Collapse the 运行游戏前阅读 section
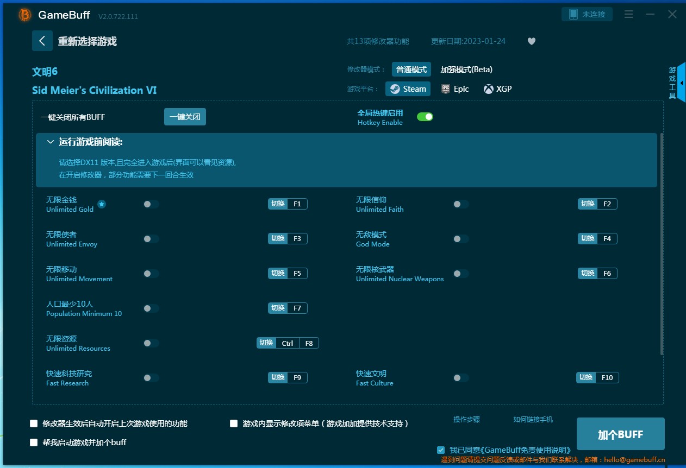The width and height of the screenshot is (686, 468). [x=51, y=142]
